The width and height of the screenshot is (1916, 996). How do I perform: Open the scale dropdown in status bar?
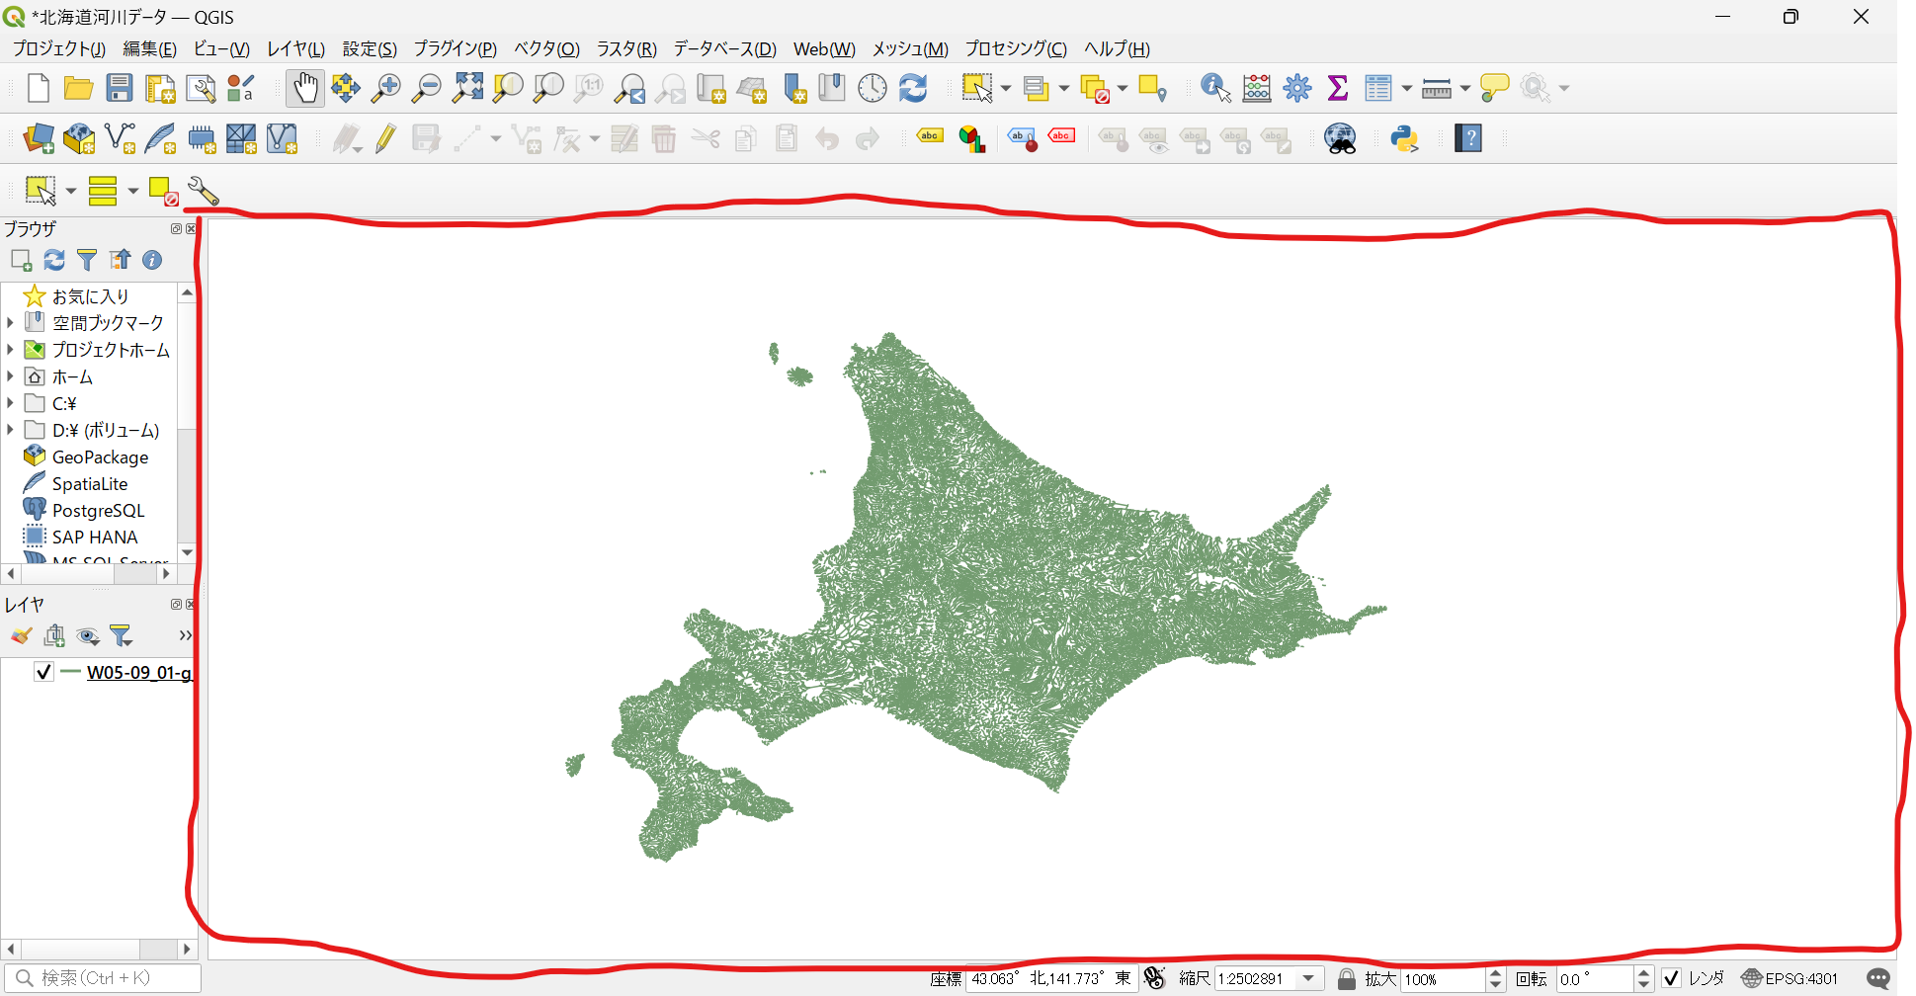(1309, 978)
